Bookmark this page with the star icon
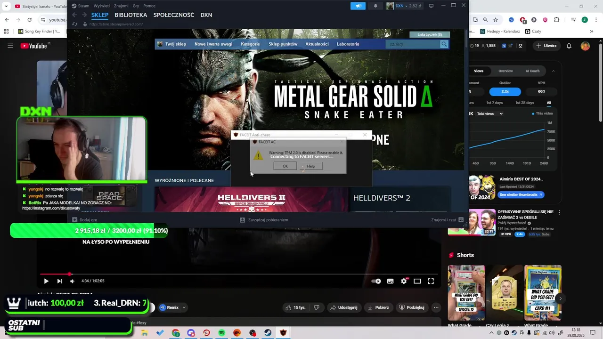Screen dimensions: 603x339 tap(496, 20)
